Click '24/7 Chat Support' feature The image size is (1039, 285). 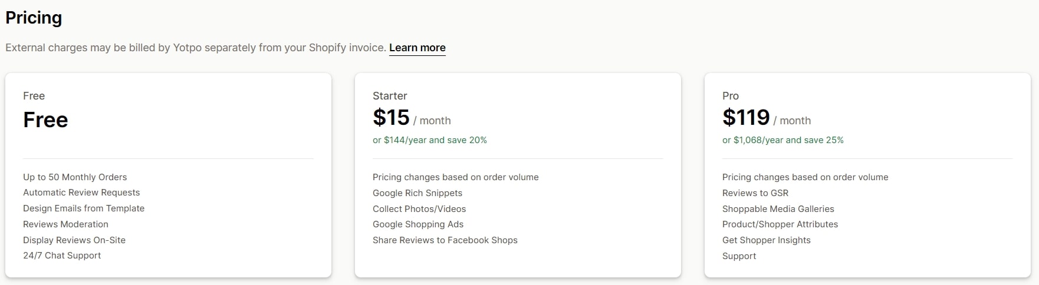pyautogui.click(x=62, y=256)
